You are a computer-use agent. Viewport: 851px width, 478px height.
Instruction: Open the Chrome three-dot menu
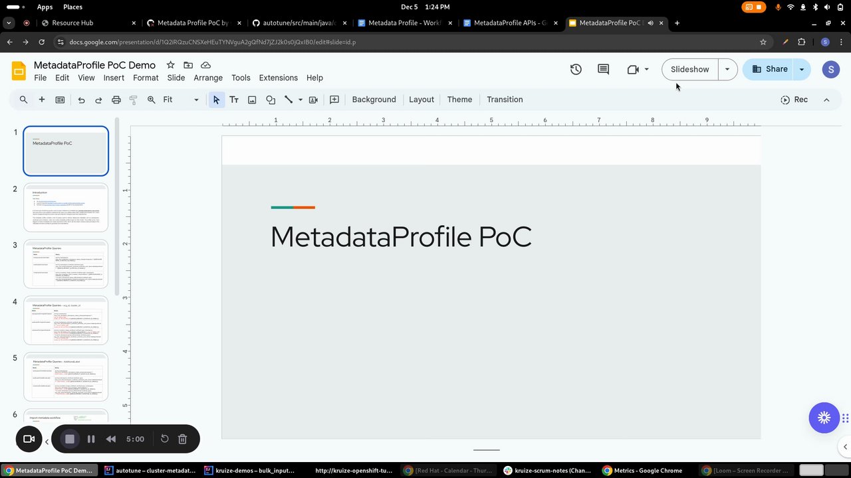841,42
